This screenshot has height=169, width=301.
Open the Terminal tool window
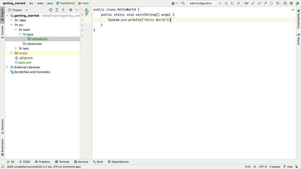click(x=62, y=161)
